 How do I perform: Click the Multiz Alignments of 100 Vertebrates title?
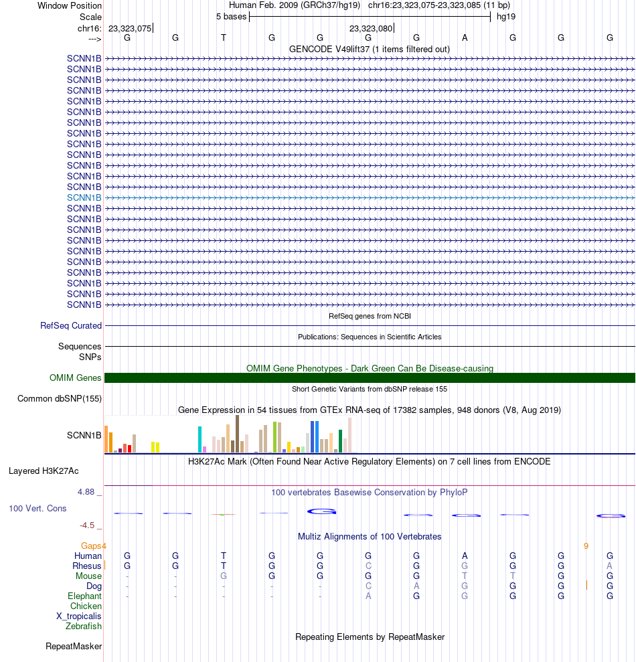370,537
